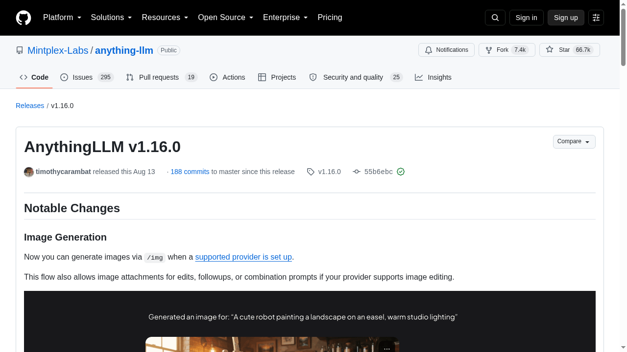Open the Pricing page
The width and height of the screenshot is (627, 352).
[330, 18]
